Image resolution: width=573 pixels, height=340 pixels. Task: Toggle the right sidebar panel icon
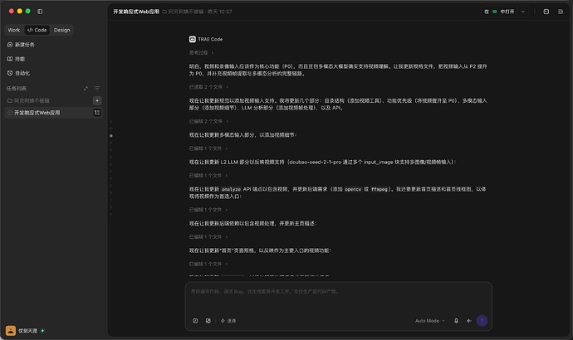tap(561, 12)
